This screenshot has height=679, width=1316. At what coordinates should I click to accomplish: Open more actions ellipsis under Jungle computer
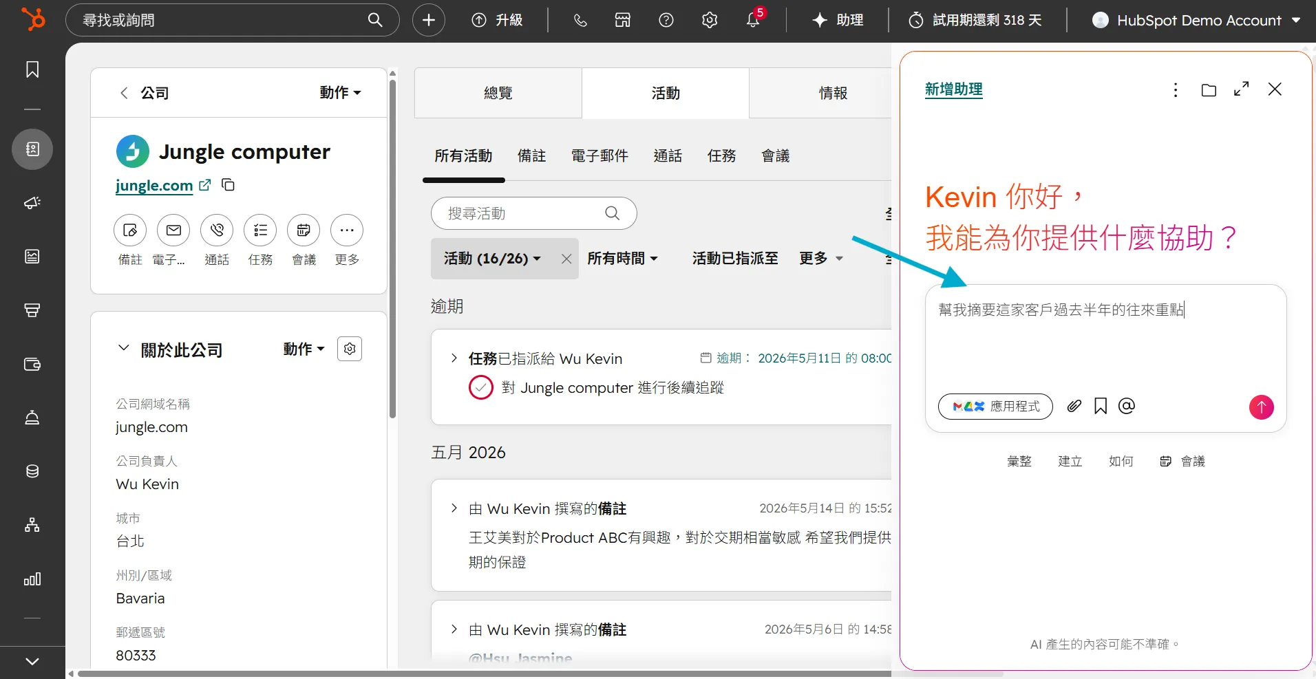[347, 230]
